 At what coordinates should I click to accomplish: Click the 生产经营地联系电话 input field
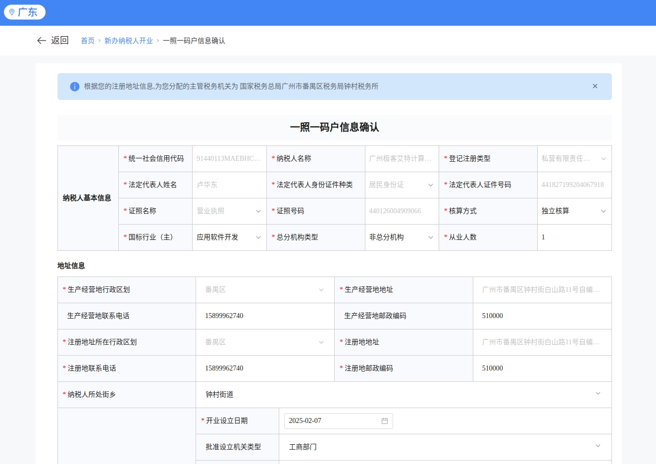pos(265,316)
